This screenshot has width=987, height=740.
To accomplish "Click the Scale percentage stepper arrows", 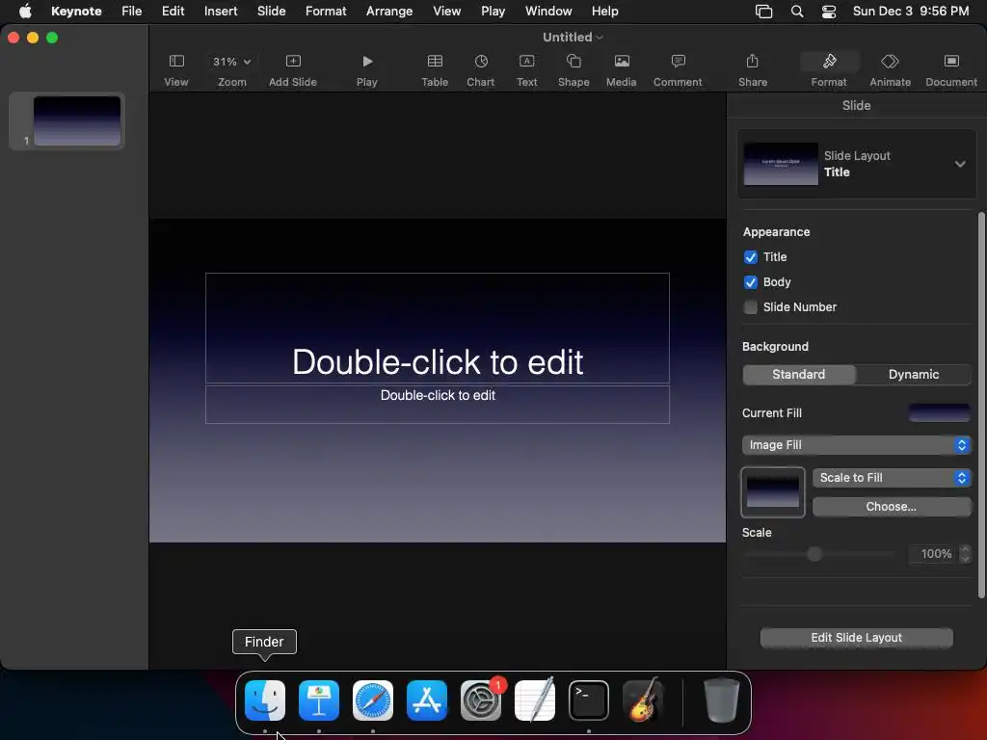I will coord(965,554).
